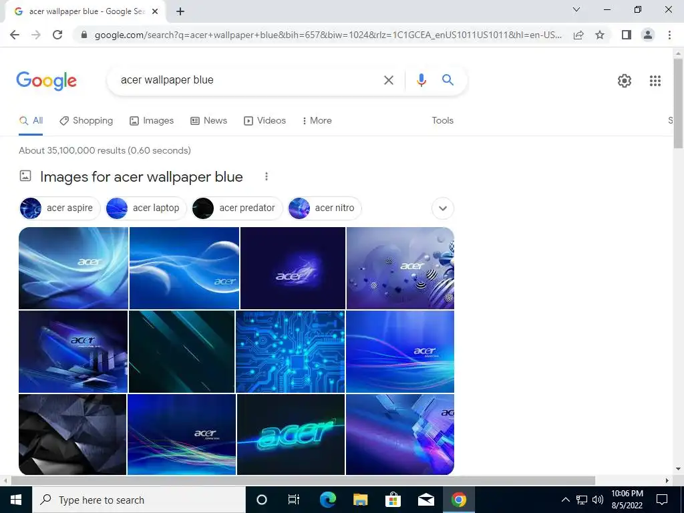Viewport: 684px width, 513px height.
Task: Show hidden system tray icons
Action: [x=565, y=500]
